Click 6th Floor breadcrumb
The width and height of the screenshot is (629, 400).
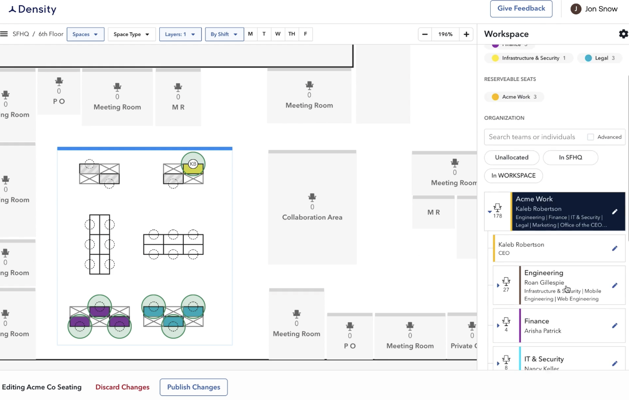(50, 34)
